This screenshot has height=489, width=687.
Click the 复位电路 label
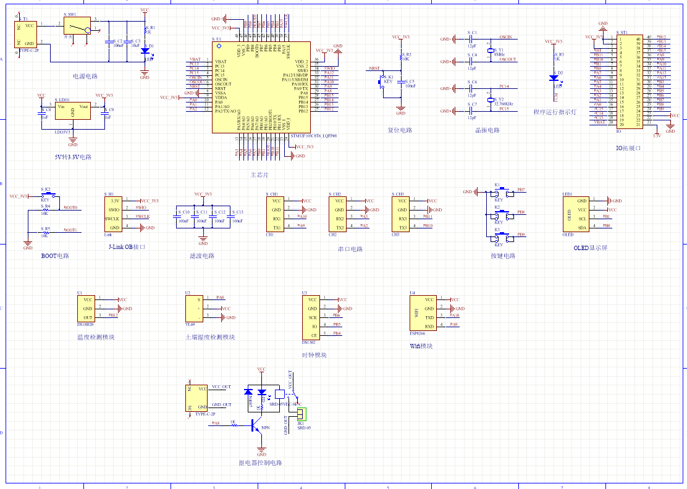coord(400,130)
